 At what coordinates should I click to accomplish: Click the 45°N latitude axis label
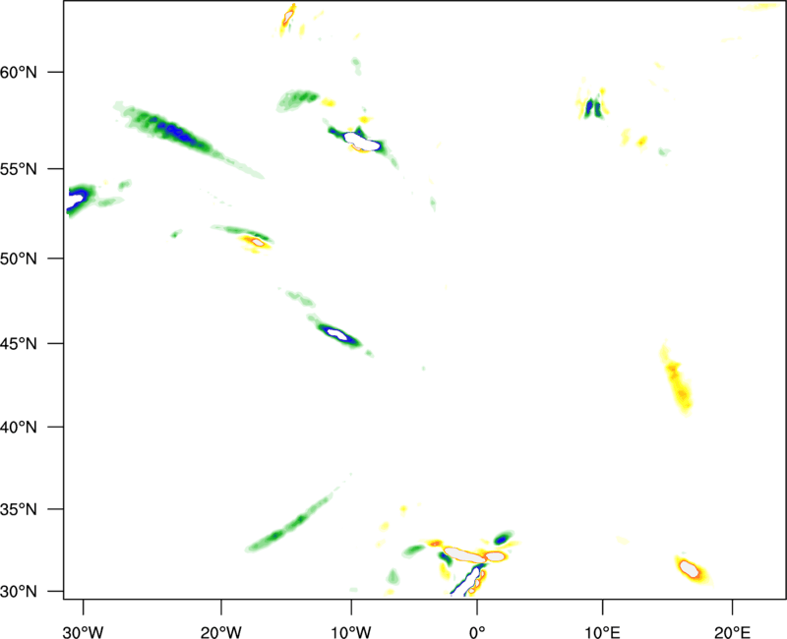click(x=19, y=343)
